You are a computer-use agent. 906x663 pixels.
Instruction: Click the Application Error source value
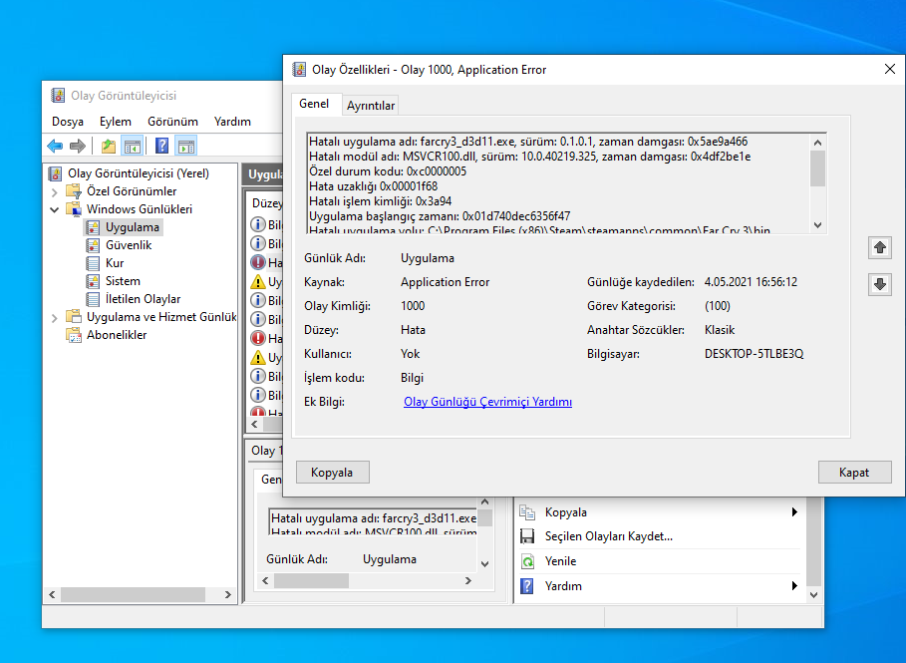coord(445,282)
